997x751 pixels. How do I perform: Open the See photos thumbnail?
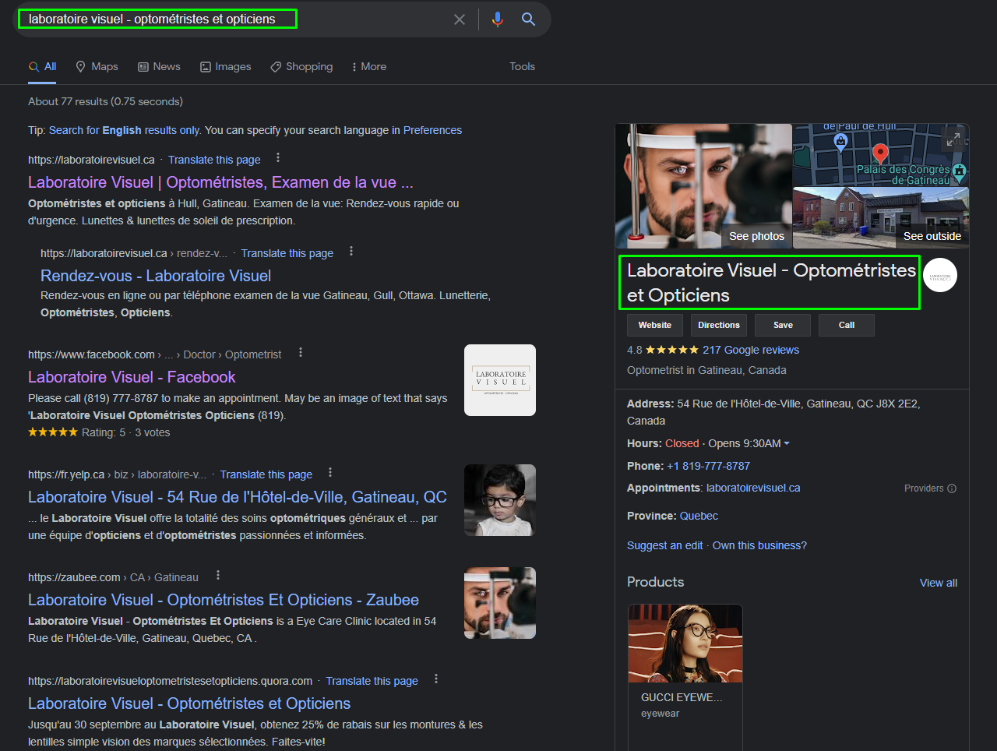[703, 185]
